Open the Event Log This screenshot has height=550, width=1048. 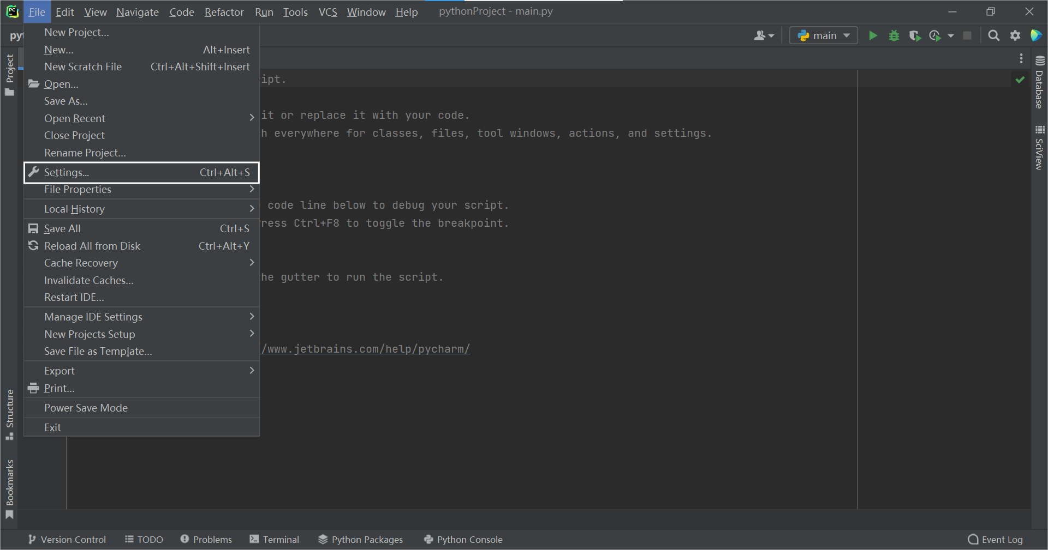coord(996,539)
